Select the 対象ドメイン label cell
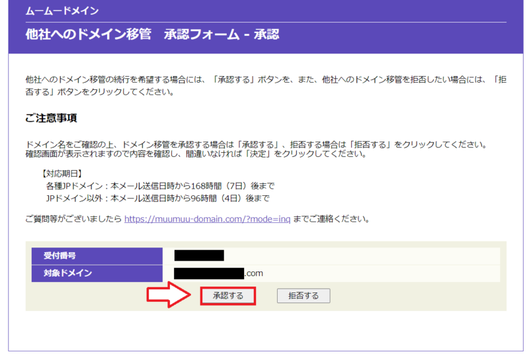This screenshot has width=529, height=360. pyautogui.click(x=97, y=273)
